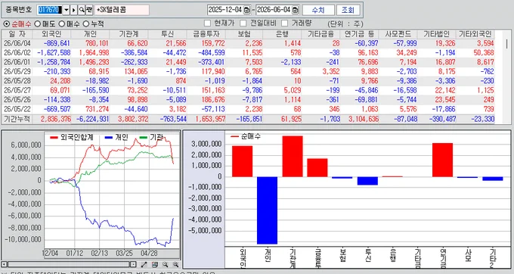Select the 누적 radio option
This screenshot has height=274, width=514.
(x=86, y=24)
